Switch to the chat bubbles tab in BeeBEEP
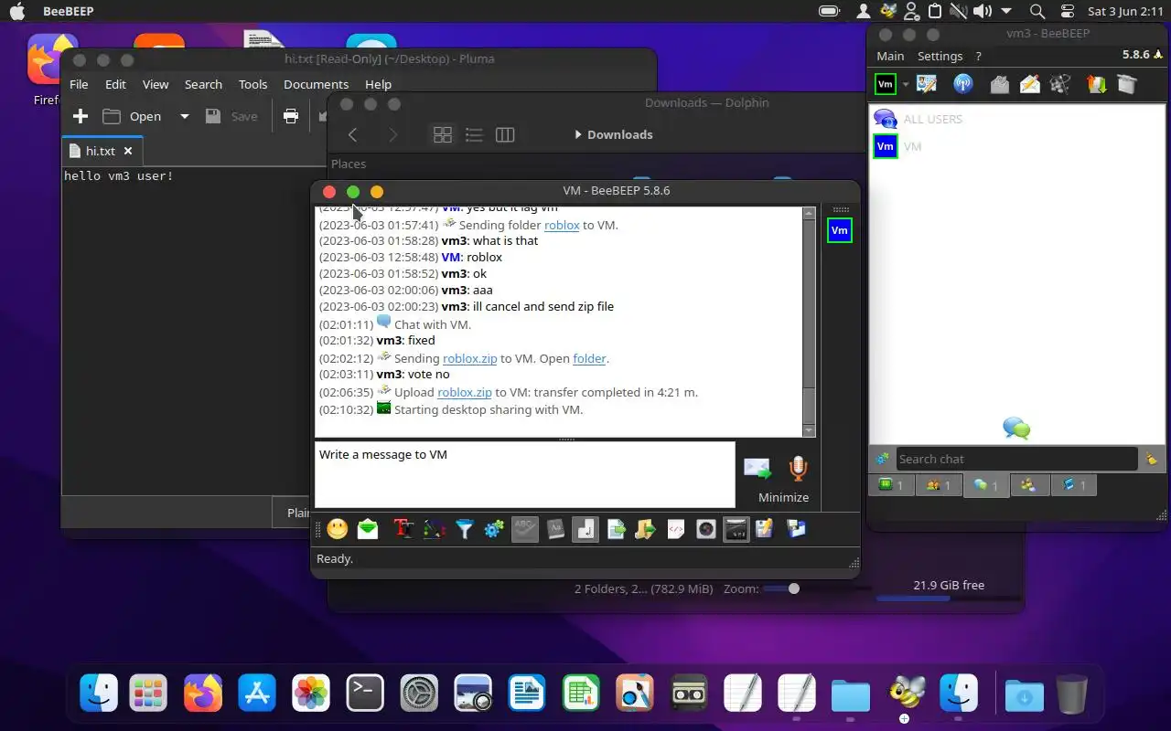 (986, 485)
